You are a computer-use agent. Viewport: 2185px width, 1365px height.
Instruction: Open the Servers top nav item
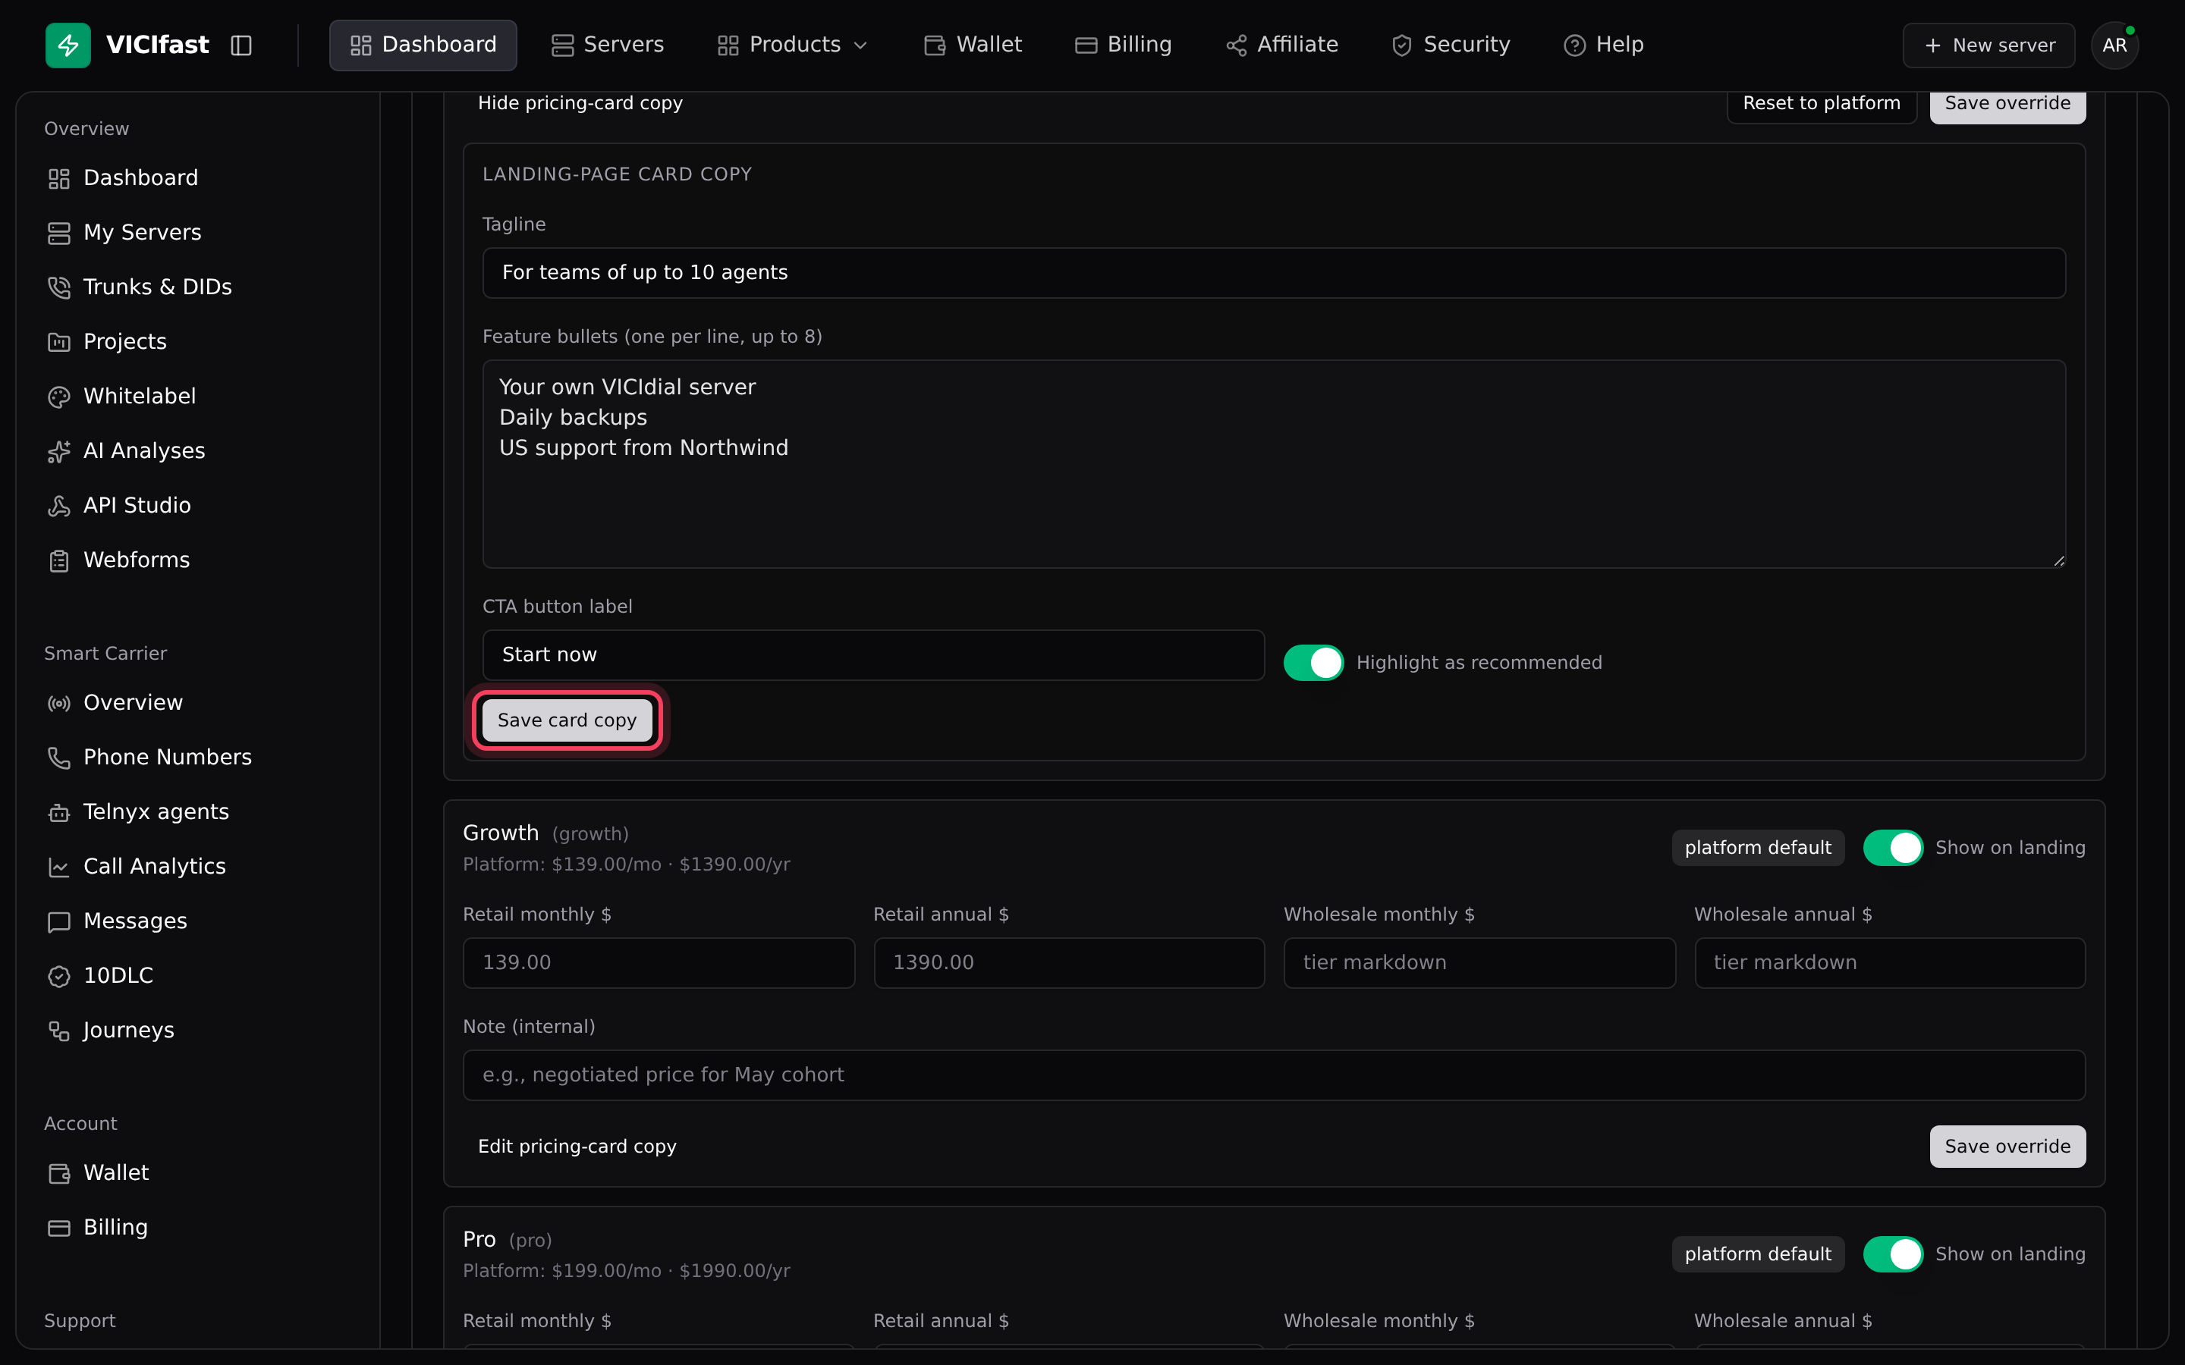(x=608, y=45)
